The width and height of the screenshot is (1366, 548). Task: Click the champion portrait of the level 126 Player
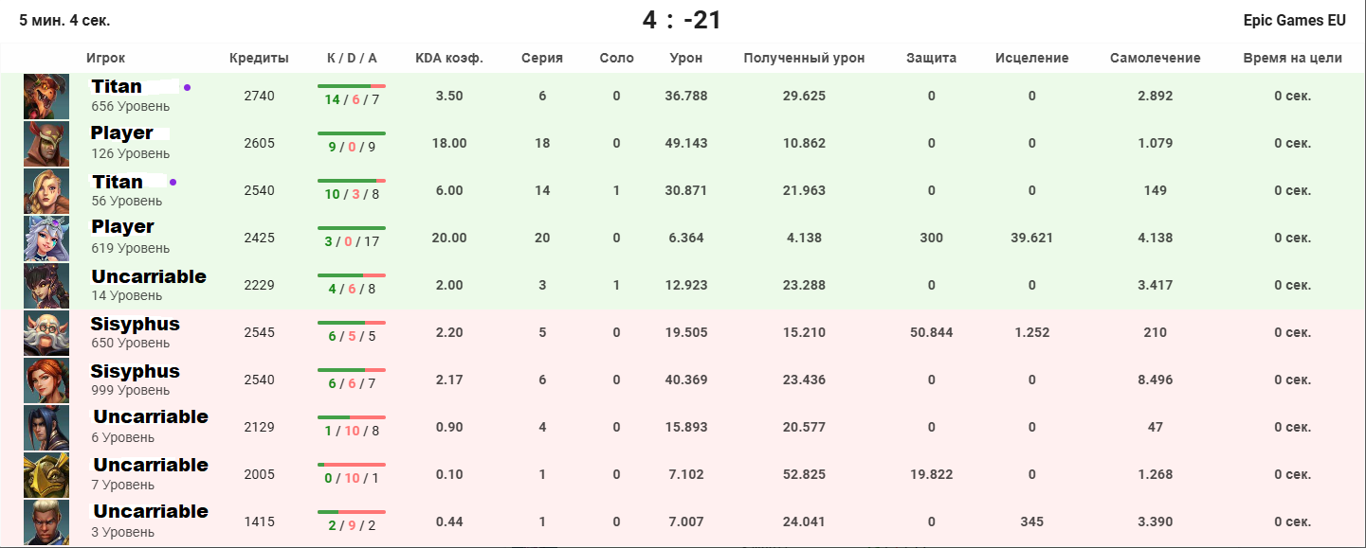pos(46,144)
